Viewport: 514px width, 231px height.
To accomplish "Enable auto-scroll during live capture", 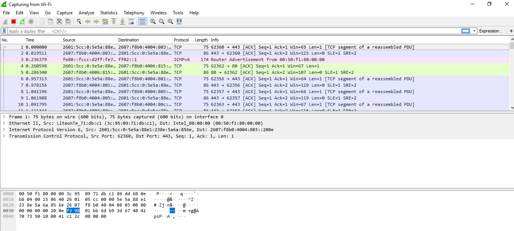I will point(132,21).
